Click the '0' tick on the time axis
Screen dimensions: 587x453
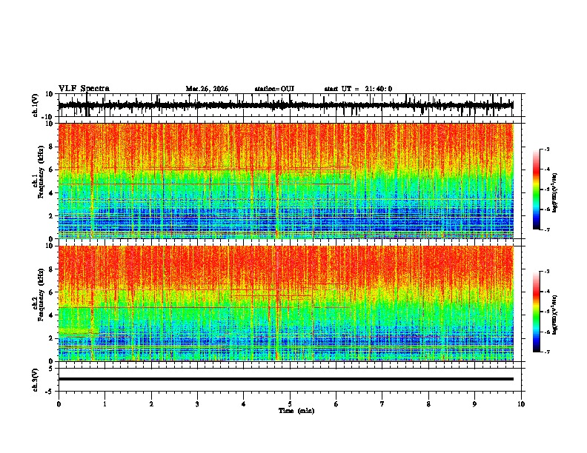tap(59, 404)
